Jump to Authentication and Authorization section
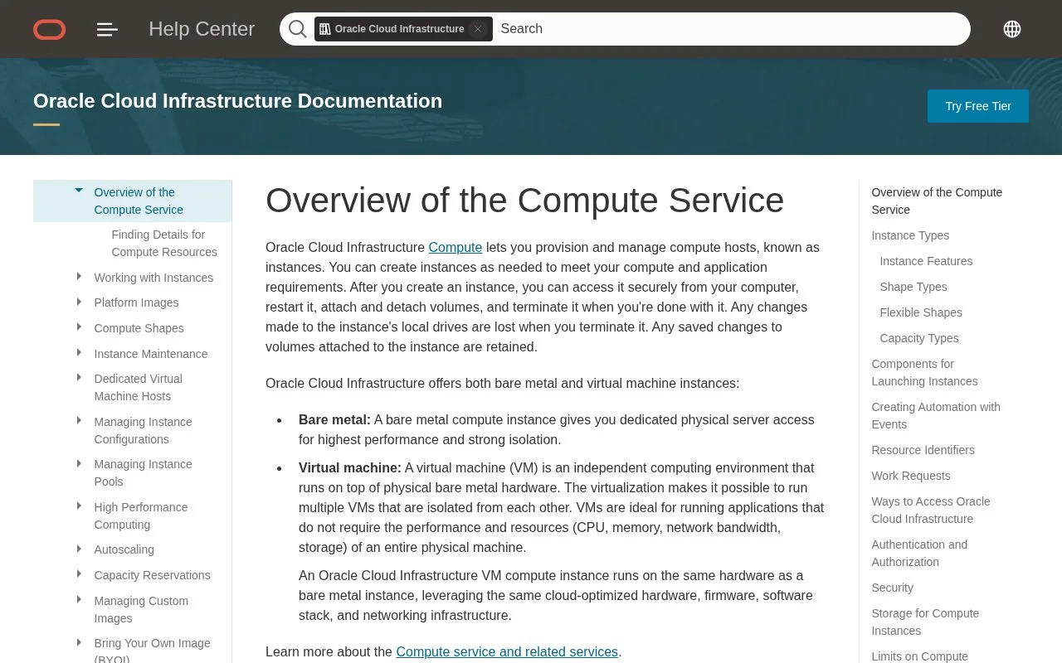1062x663 pixels. click(x=919, y=554)
